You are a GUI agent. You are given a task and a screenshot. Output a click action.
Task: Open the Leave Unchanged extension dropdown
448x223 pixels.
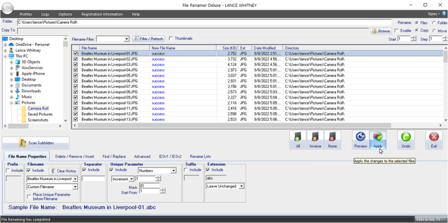242,186
